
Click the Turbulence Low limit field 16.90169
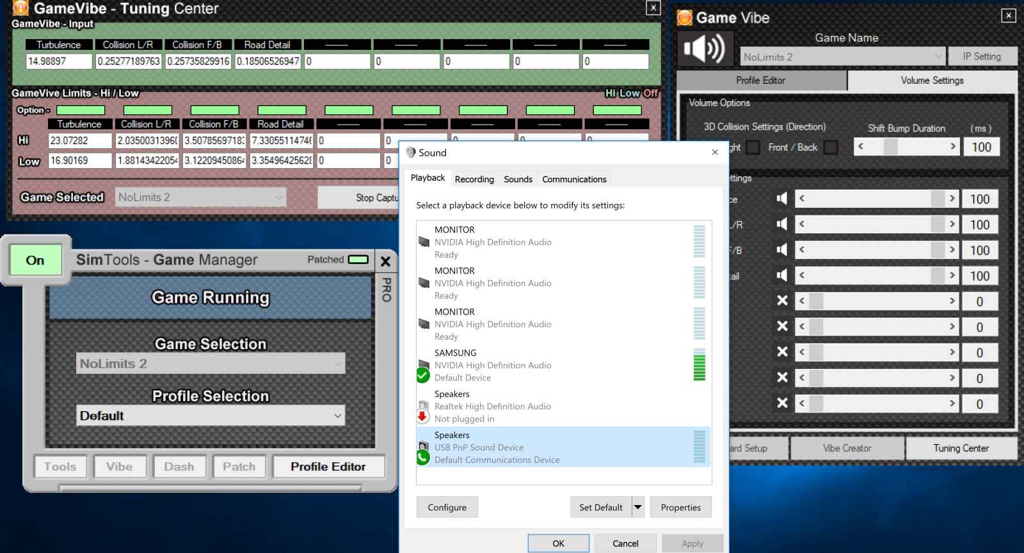point(80,160)
